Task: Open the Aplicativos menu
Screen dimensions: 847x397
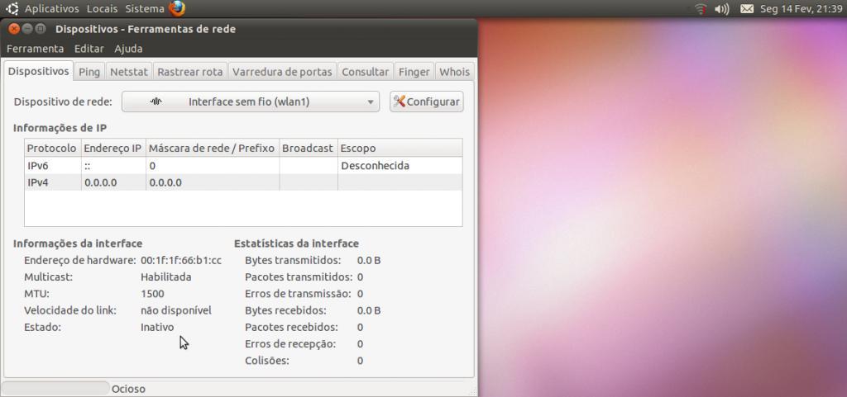Action: click(52, 9)
